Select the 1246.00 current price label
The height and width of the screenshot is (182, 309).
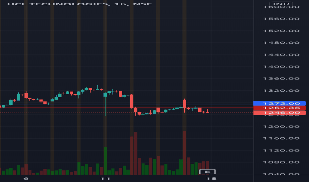279,113
